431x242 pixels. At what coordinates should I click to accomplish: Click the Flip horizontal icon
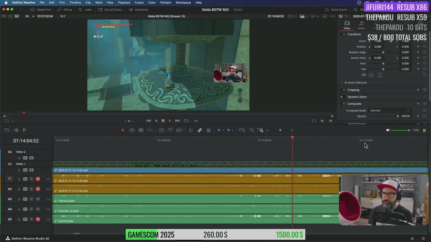click(371, 75)
